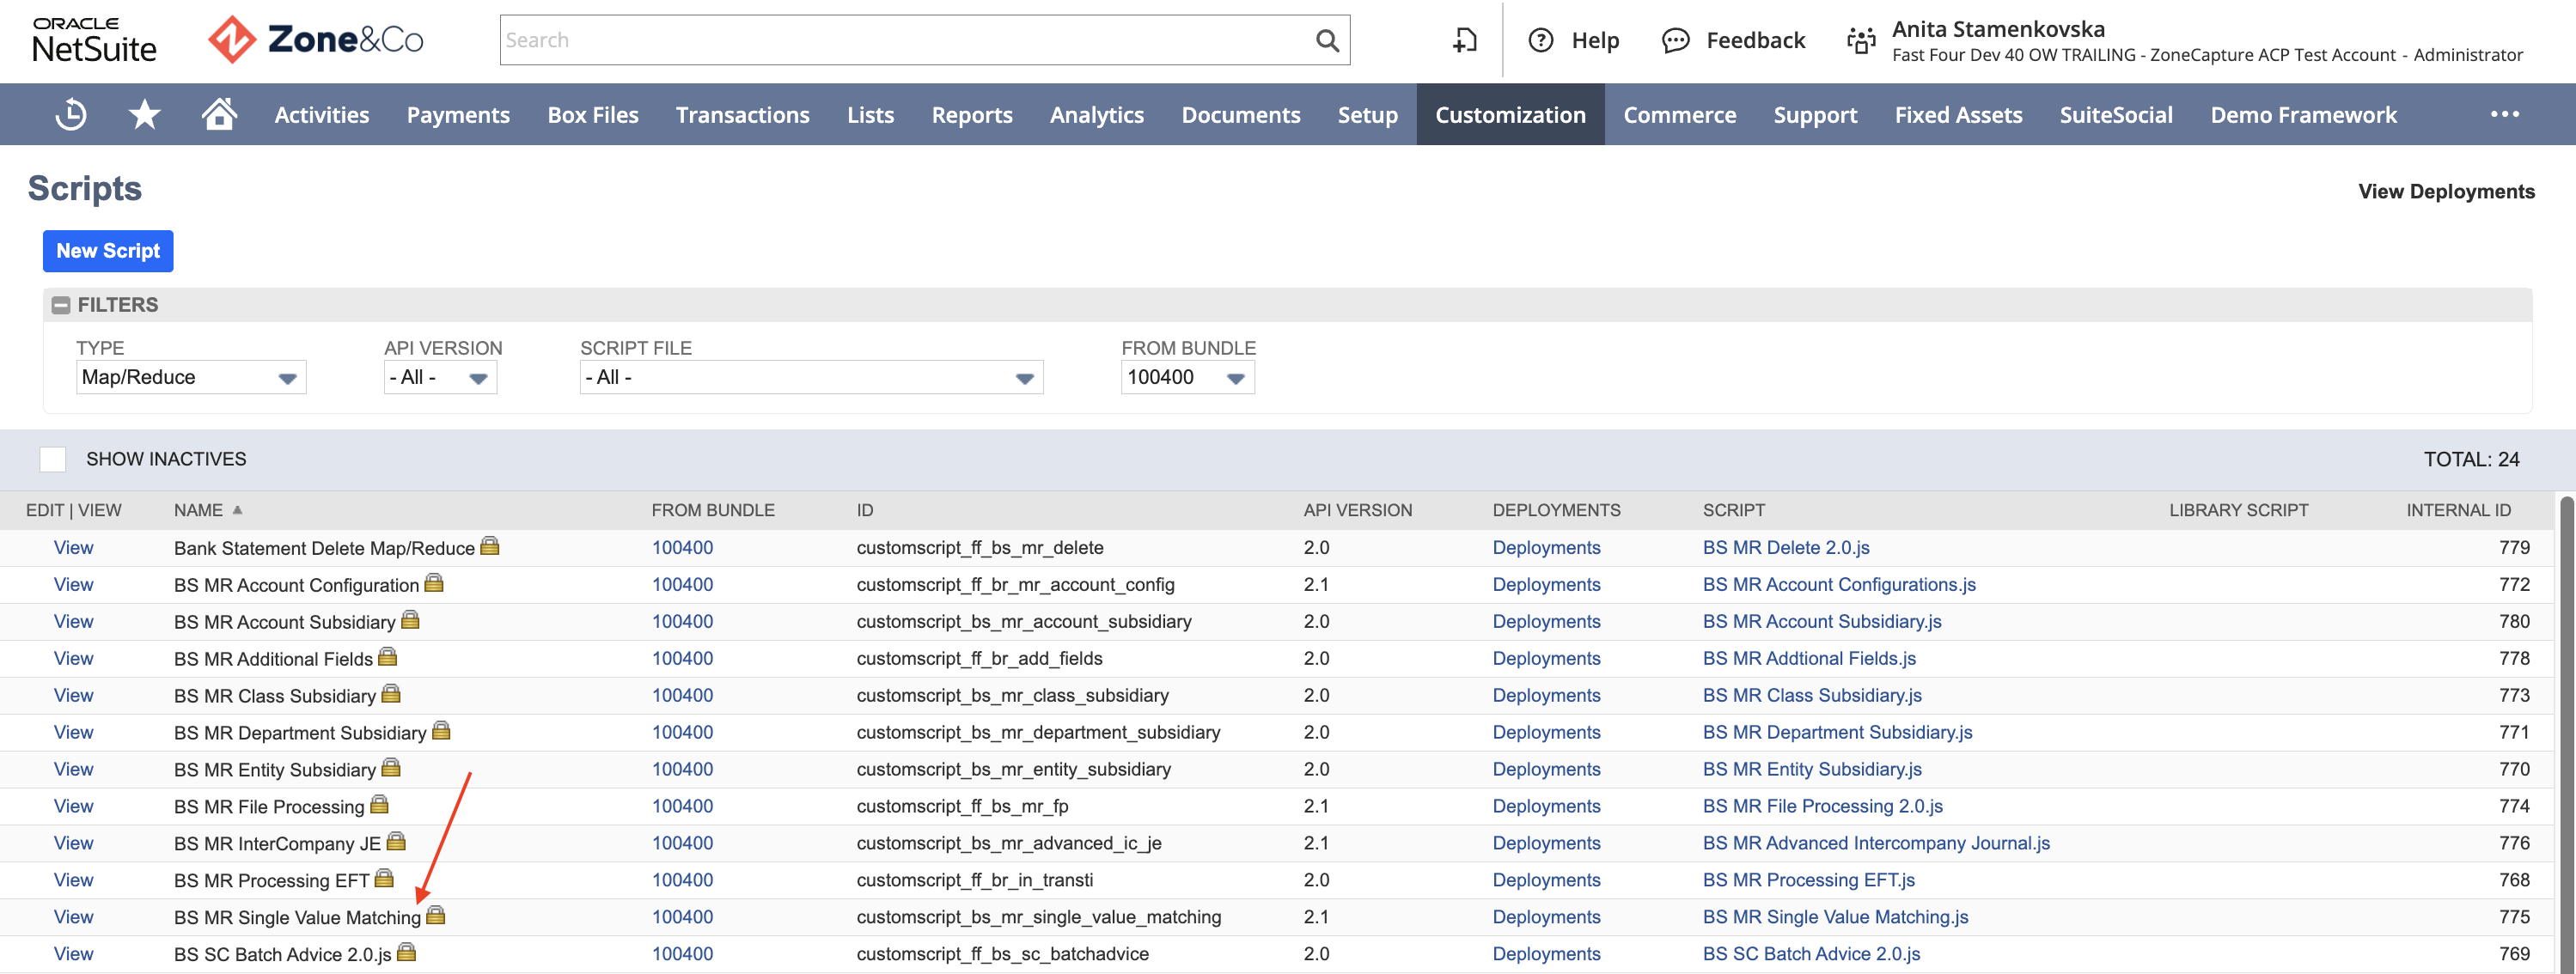This screenshot has width=2576, height=974.
Task: Open the TYPE dropdown showing Map/Reduce
Action: [191, 377]
